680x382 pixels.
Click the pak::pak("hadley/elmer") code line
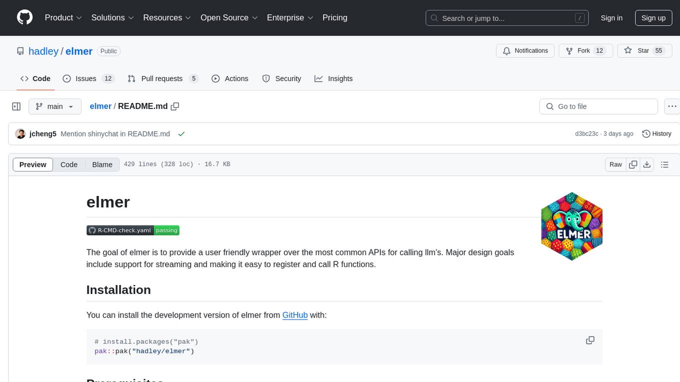(x=144, y=351)
